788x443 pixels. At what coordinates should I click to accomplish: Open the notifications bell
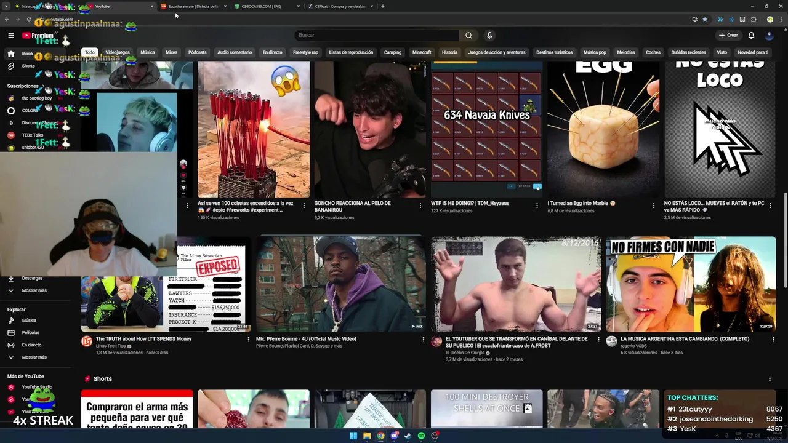point(751,35)
